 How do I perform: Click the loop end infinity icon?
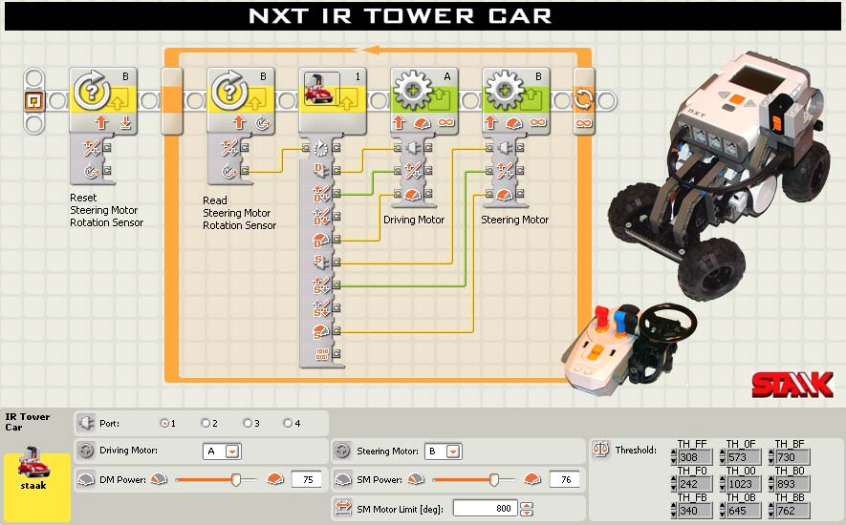(x=584, y=123)
